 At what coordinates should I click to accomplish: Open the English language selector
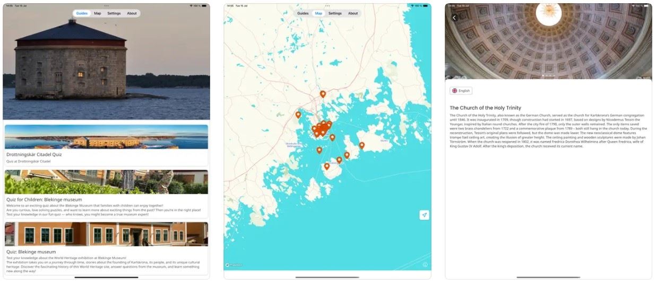click(461, 91)
